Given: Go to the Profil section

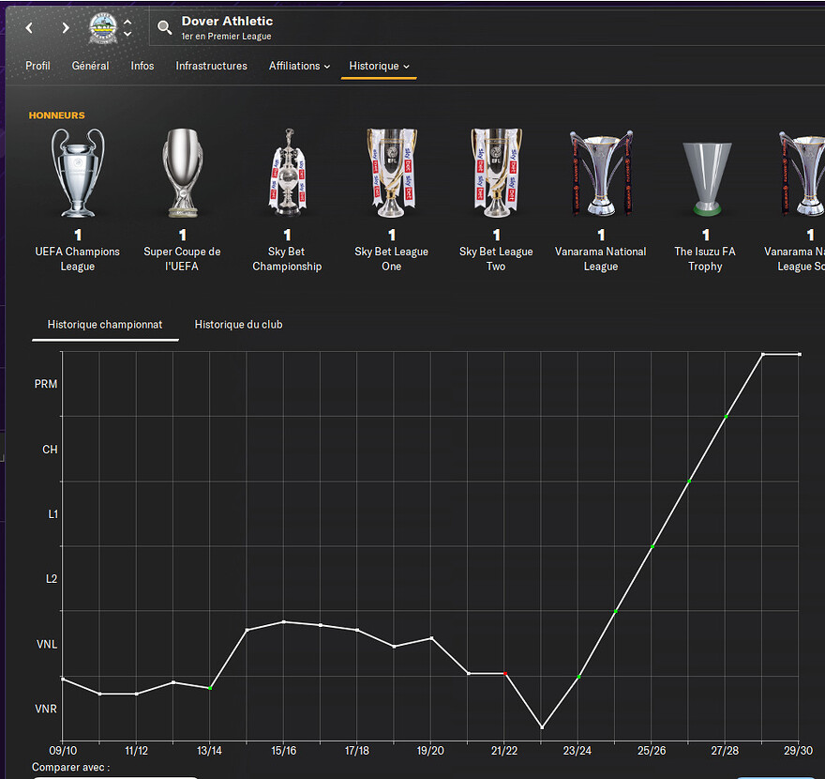Looking at the screenshot, I should tap(38, 66).
